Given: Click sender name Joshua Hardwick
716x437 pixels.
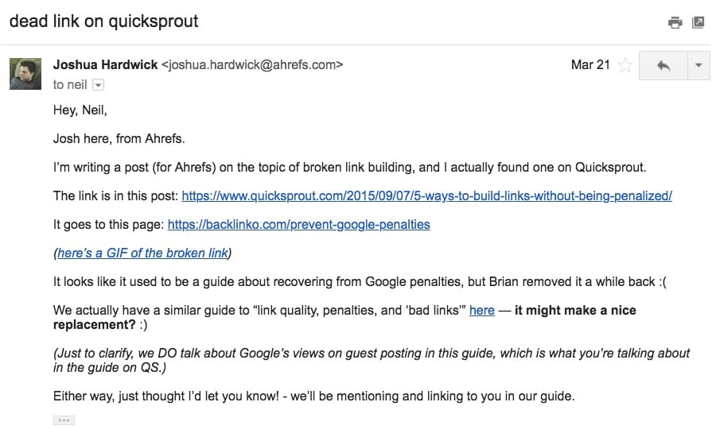Looking at the screenshot, I should tap(106, 65).
